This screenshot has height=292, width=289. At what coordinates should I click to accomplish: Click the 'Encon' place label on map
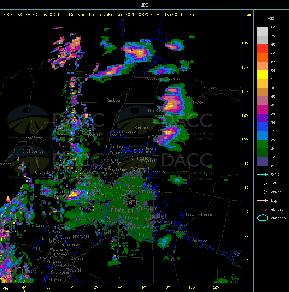tap(208, 88)
